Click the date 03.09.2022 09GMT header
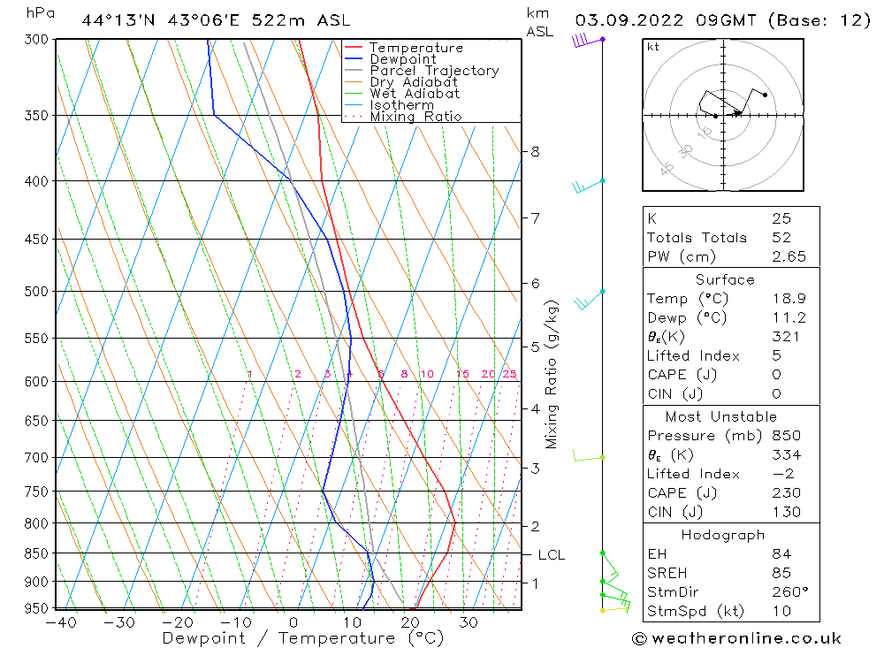 coord(666,21)
